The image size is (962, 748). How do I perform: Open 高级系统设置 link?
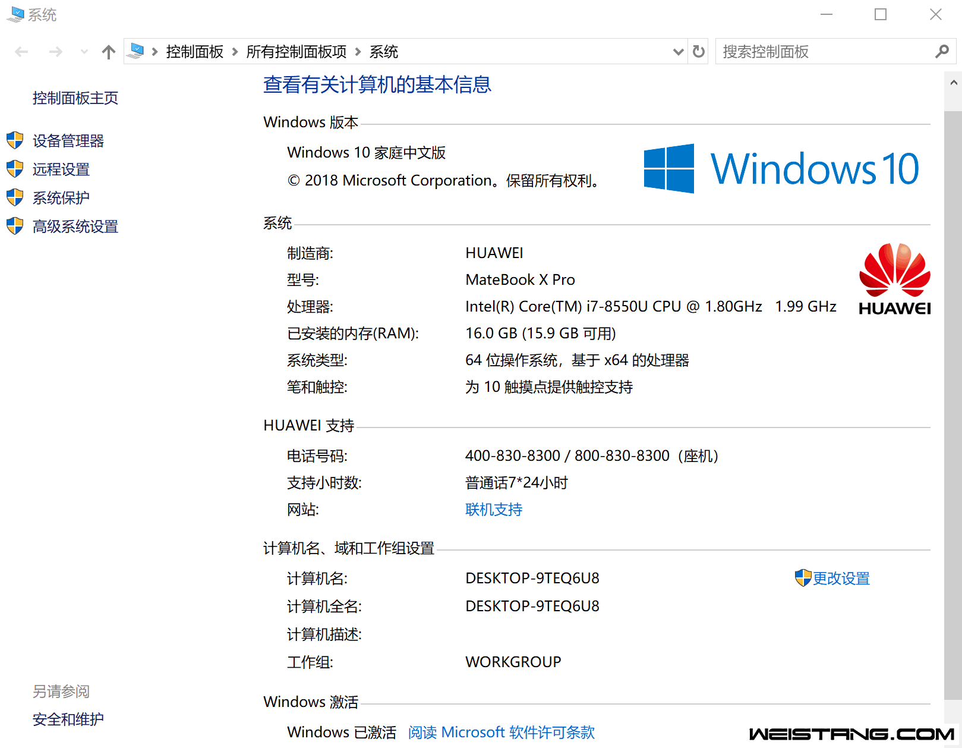(x=75, y=227)
